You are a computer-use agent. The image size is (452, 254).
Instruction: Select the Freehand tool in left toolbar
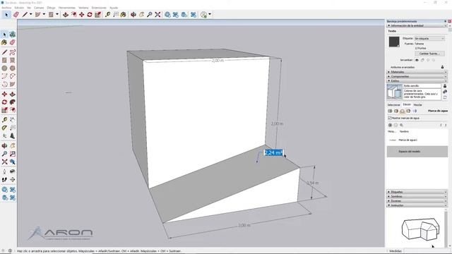point(13,52)
